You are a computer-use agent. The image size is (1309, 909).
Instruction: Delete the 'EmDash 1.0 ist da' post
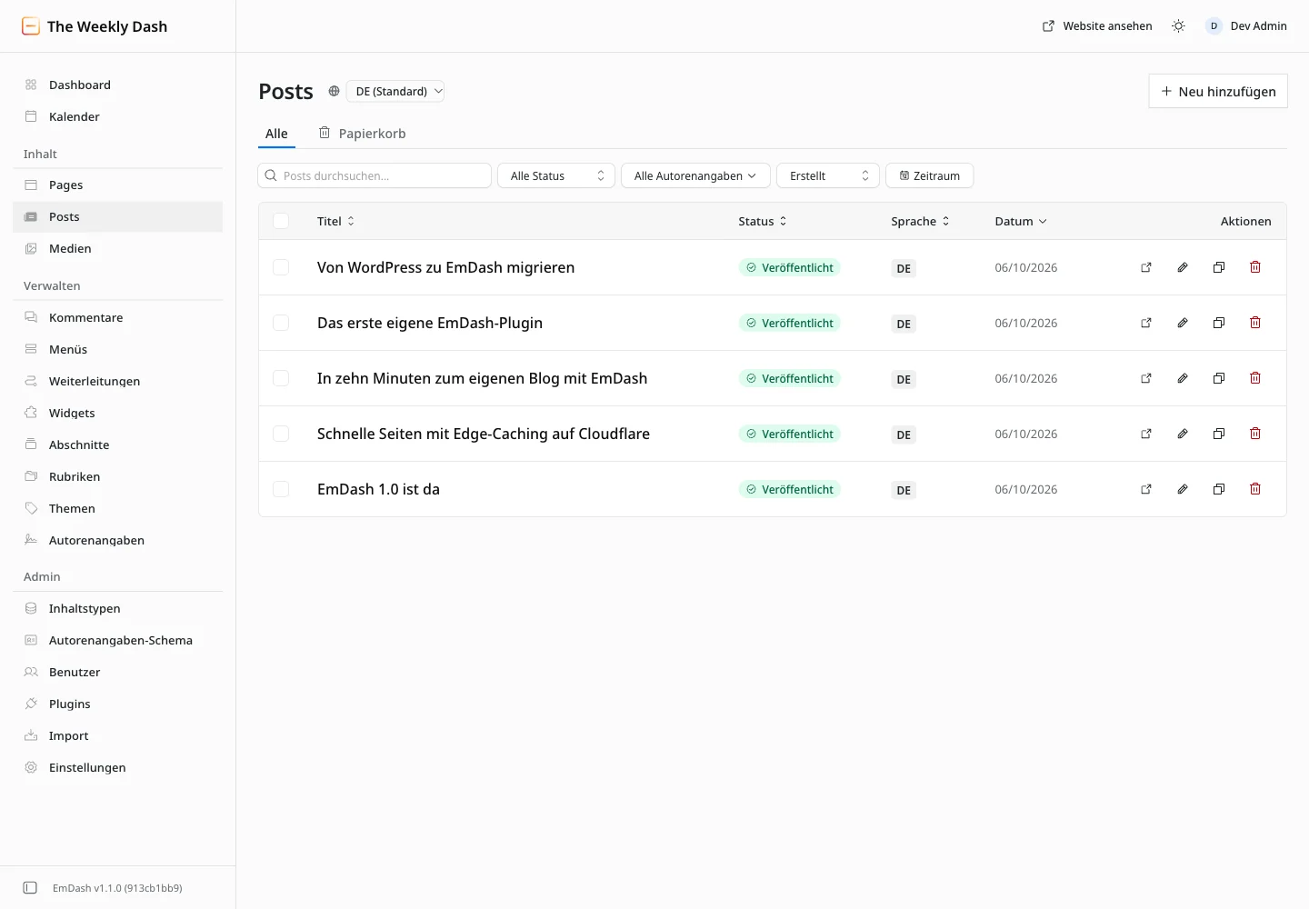point(1255,489)
